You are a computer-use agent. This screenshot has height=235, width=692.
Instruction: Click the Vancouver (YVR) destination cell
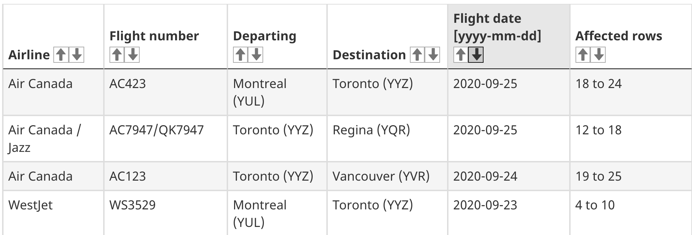point(387,176)
